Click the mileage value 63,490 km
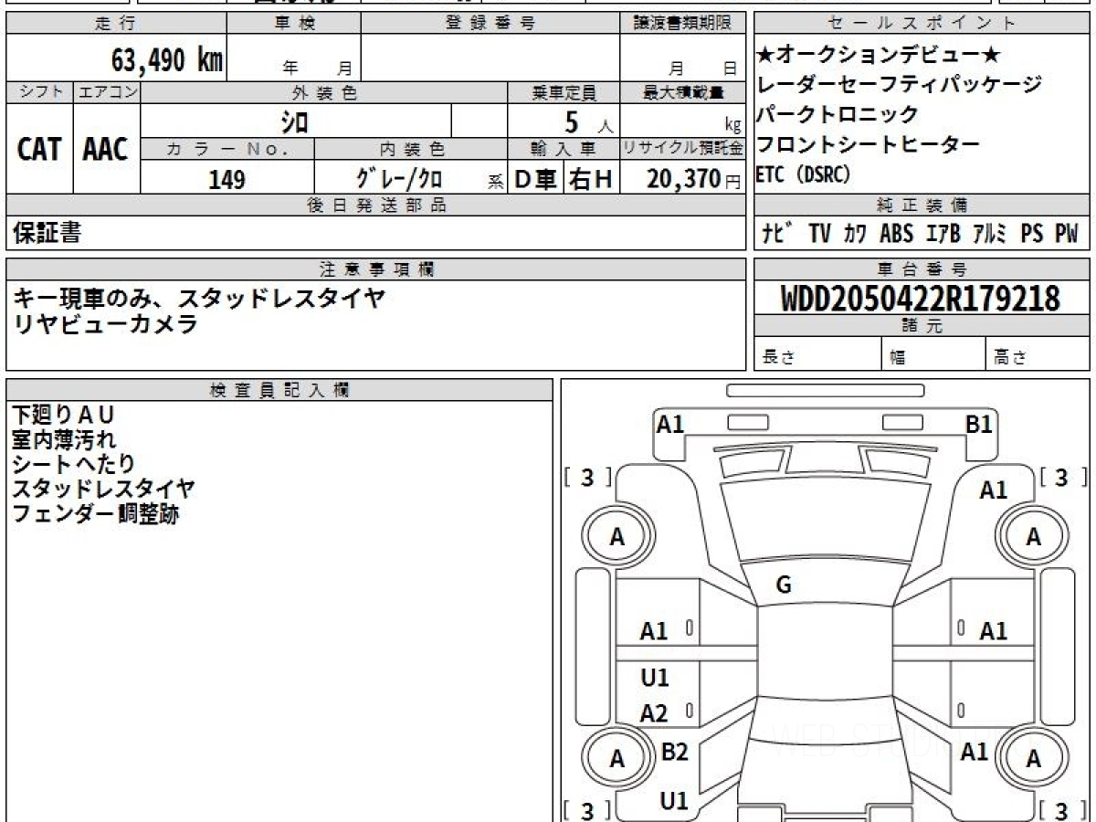This screenshot has width=1096, height=822. (168, 60)
